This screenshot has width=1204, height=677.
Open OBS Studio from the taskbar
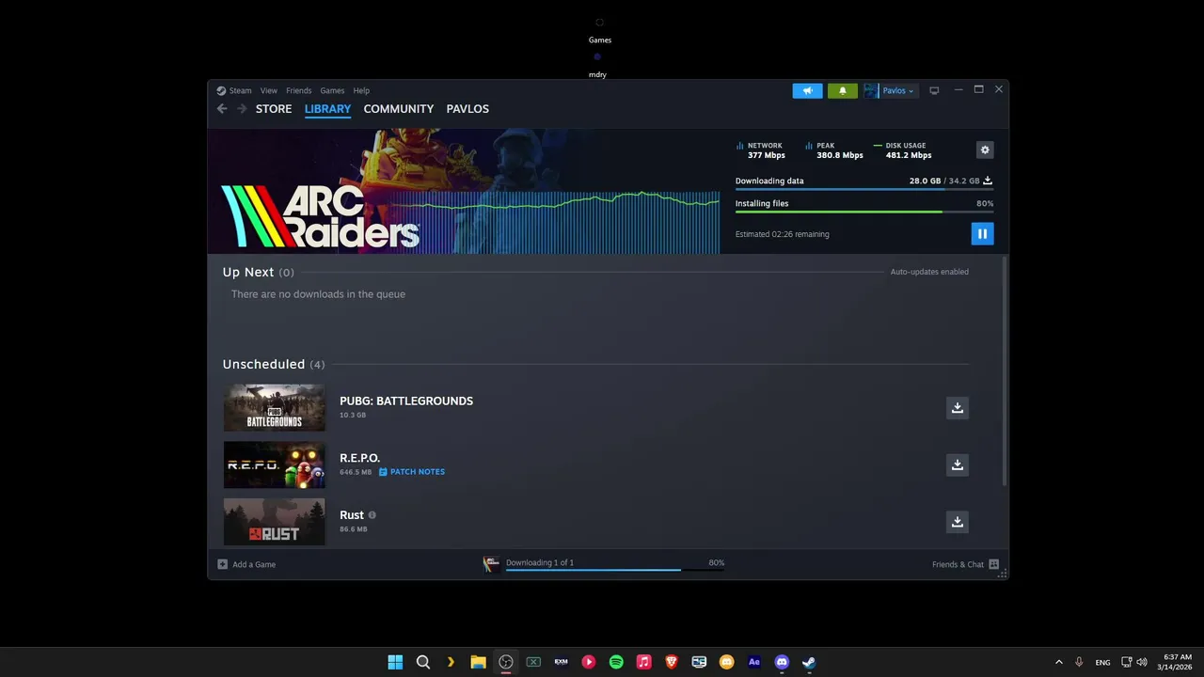tap(506, 662)
